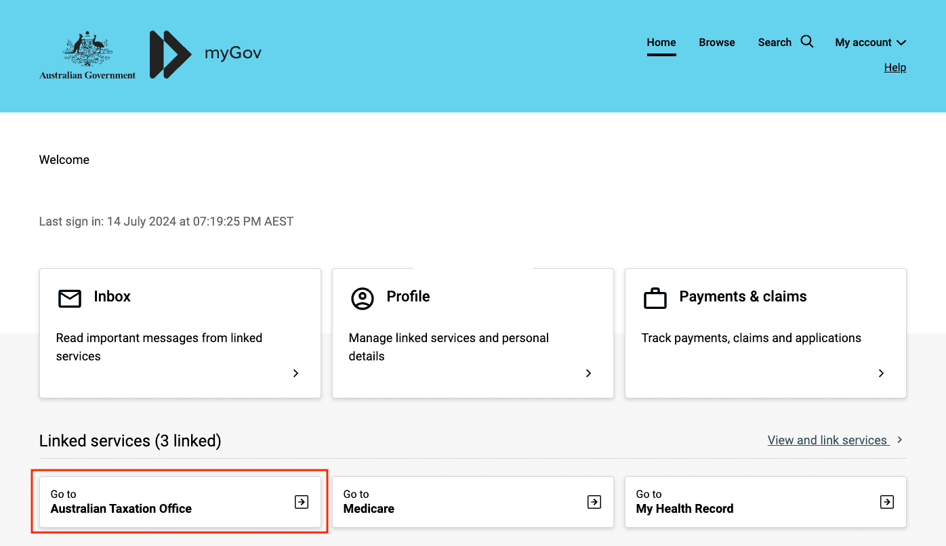Image resolution: width=946 pixels, height=546 pixels.
Task: Click the arrow icon on Australian Taxation Office
Action: [302, 502]
